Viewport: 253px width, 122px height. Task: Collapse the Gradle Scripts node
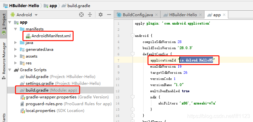[x=10, y=70]
